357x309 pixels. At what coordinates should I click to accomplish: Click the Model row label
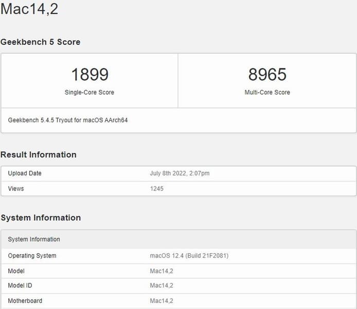point(16,271)
